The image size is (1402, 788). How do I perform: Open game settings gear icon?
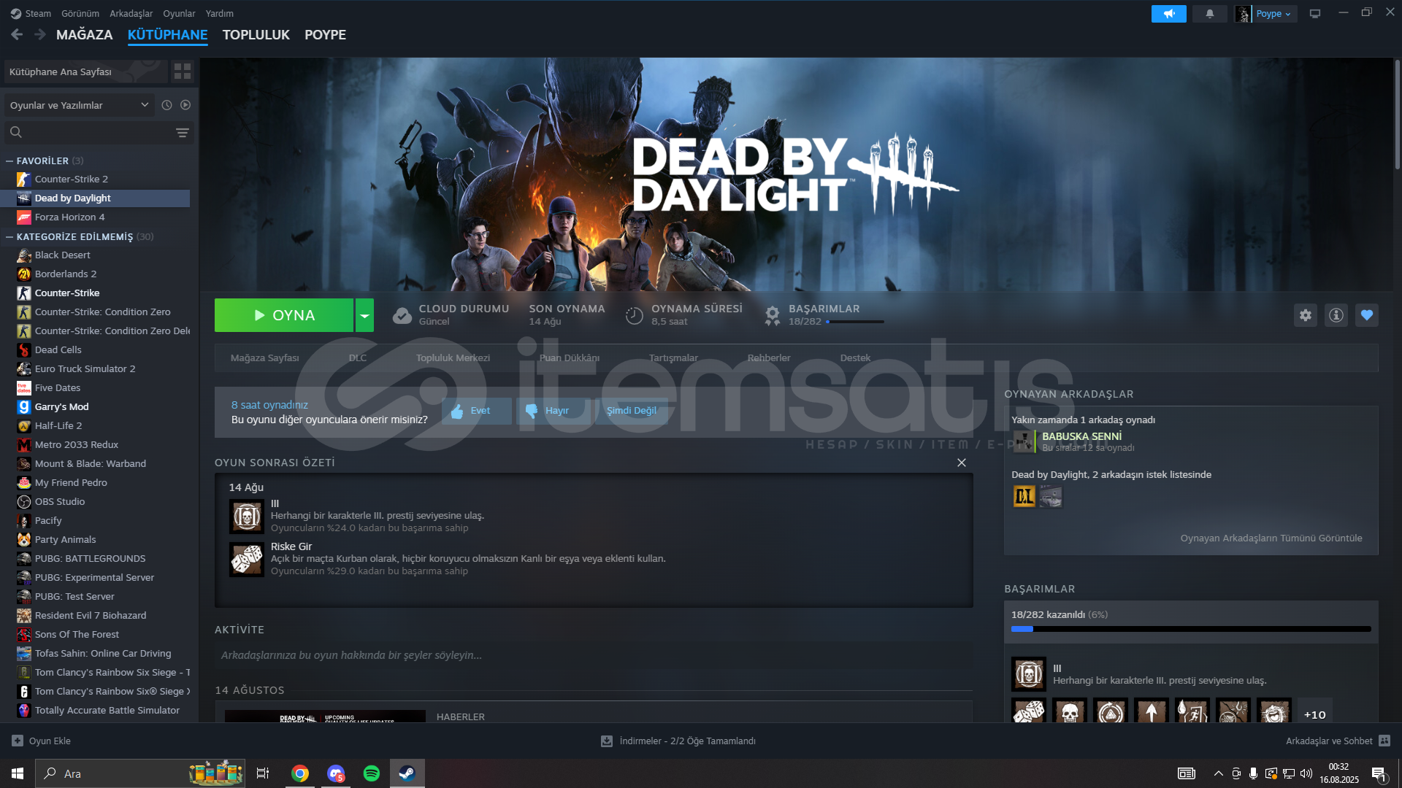click(1306, 315)
